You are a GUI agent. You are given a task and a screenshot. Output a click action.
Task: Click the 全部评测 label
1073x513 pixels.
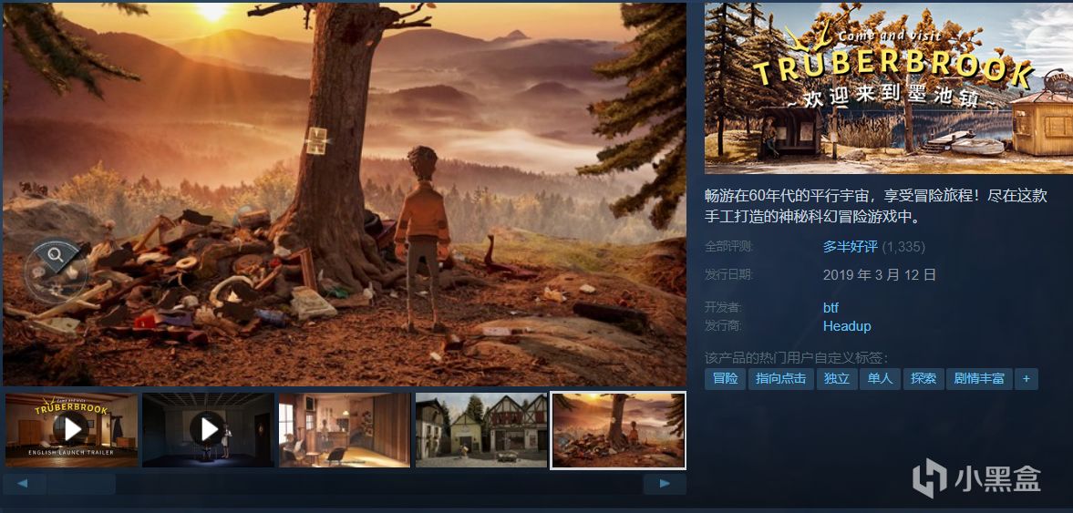[x=728, y=246]
